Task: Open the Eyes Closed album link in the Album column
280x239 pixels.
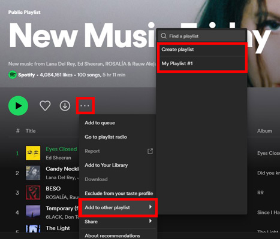Action: [269, 153]
